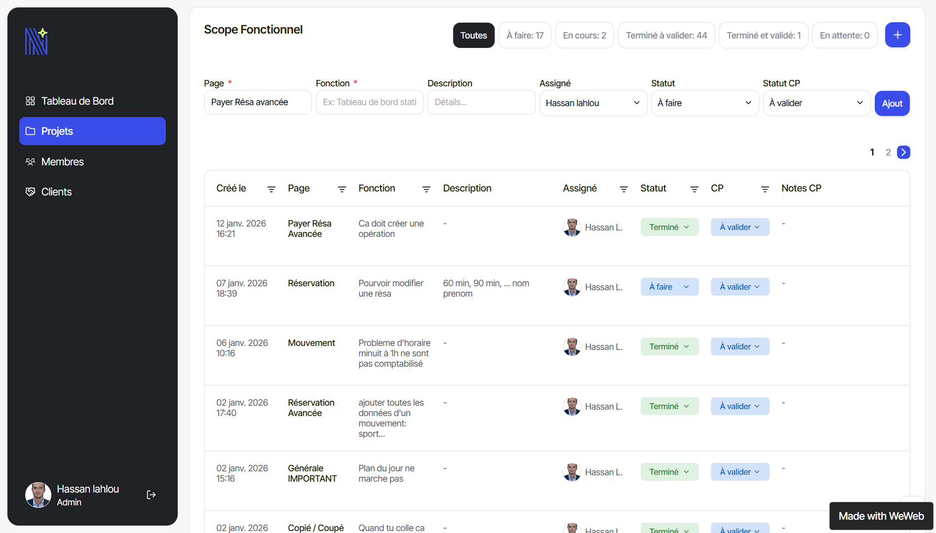Go to page 2 of results
The width and height of the screenshot is (936, 533).
point(888,152)
